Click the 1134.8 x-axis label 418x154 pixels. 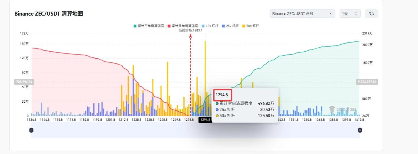click(x=32, y=120)
